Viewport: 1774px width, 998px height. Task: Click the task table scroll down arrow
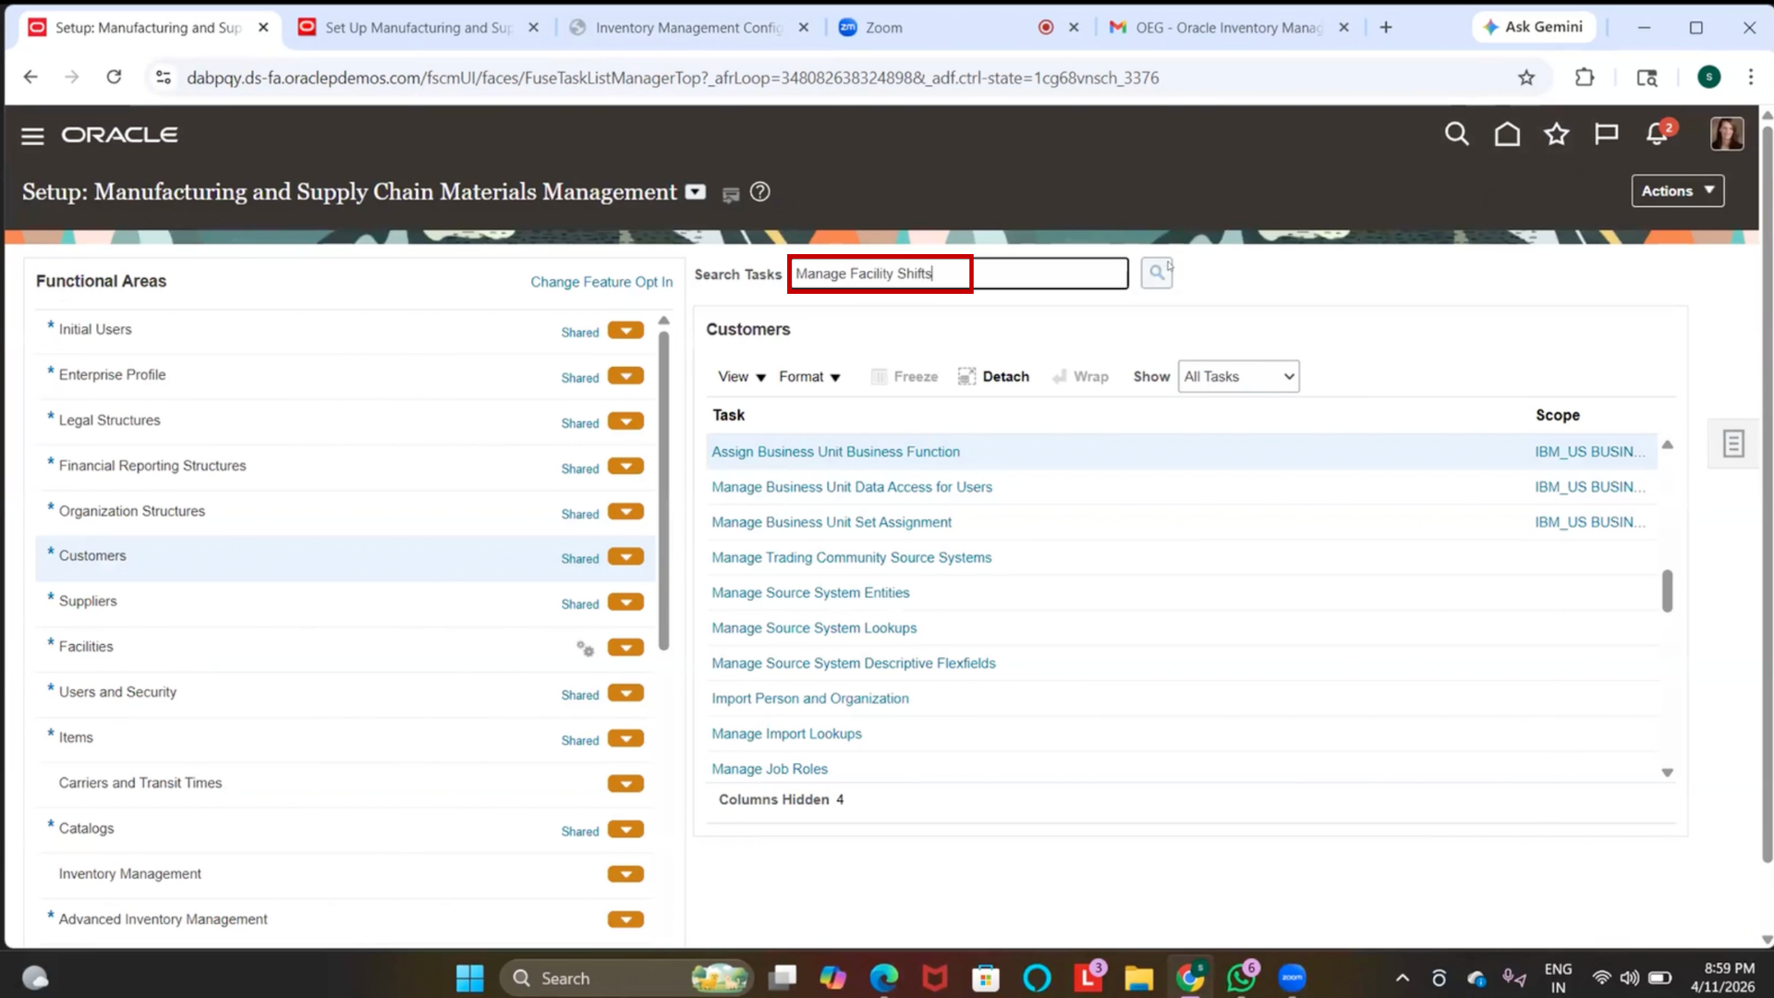click(x=1667, y=773)
